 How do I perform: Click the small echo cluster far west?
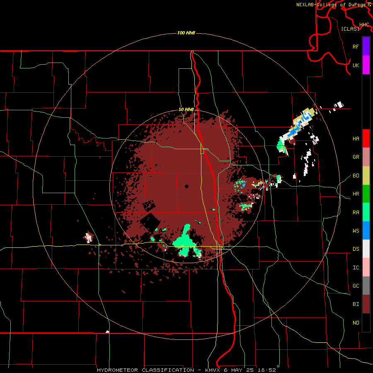(89, 237)
